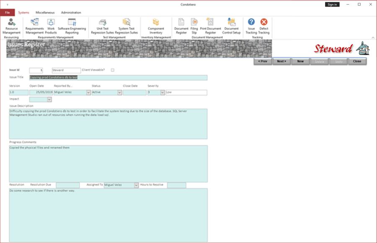Image resolution: width=377 pixels, height=243 pixels.
Task: Click the Resolution Due date field
Action: click(x=68, y=185)
